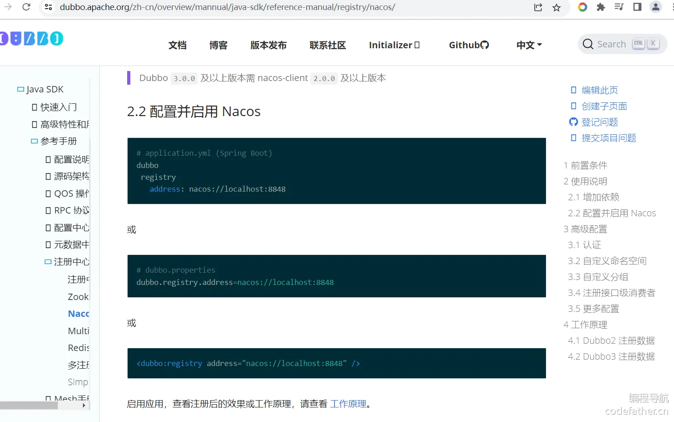Jump to 3.5 更多配置 in contents
This screenshot has width=674, height=422.
click(x=594, y=309)
